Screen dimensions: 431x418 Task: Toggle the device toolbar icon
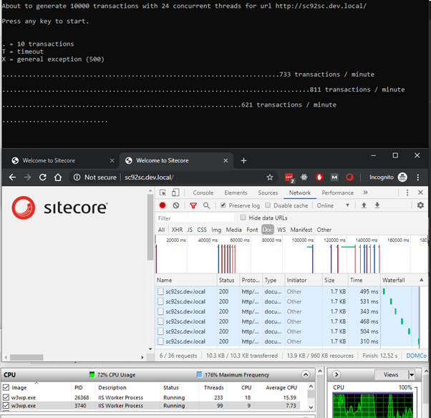[x=176, y=193]
